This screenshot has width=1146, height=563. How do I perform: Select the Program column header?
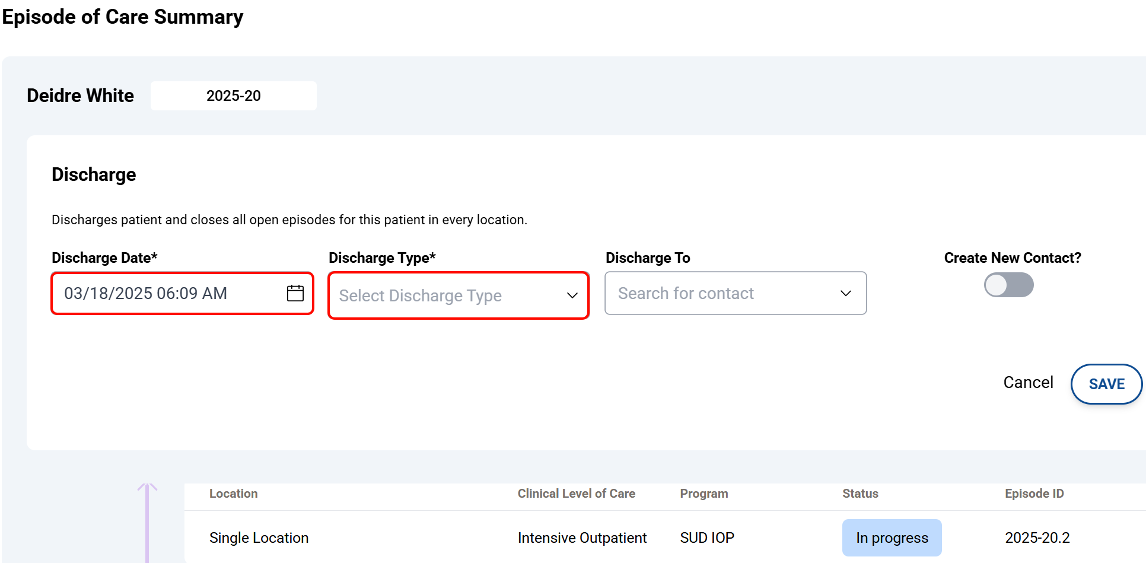point(703,494)
